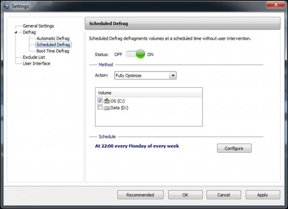This screenshot has width=288, height=209.
Task: Uncheck the OS (C:) volume checkbox
Action: tap(100, 101)
